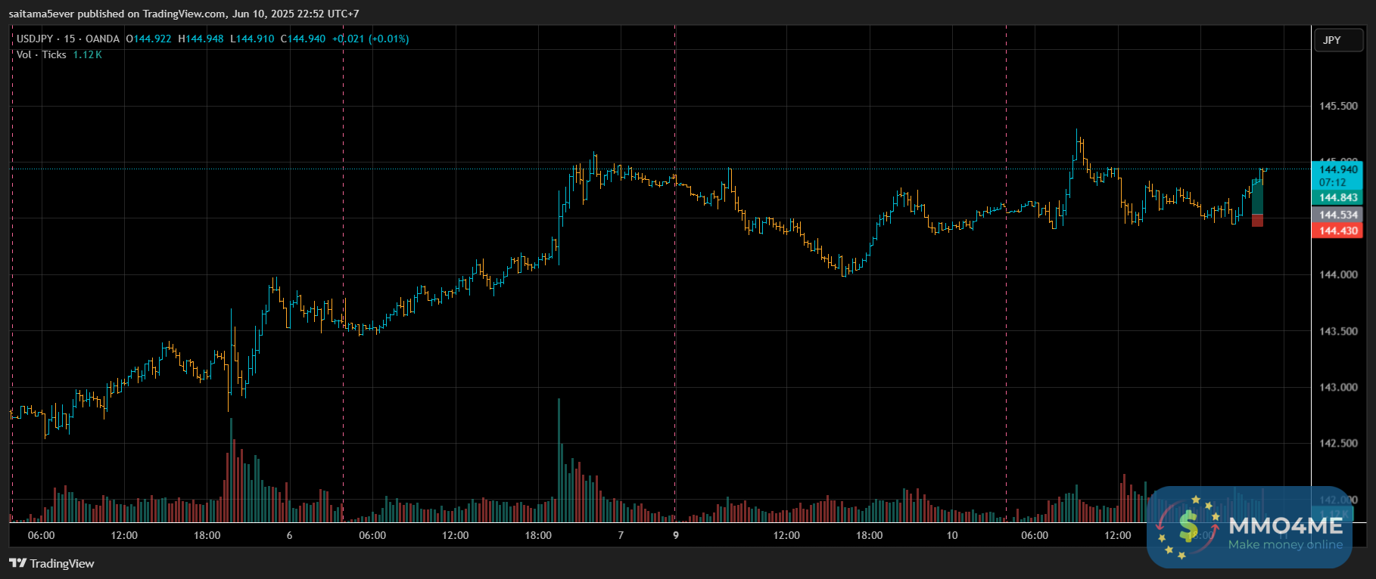This screenshot has width=1376, height=579.
Task: Click the 143.000 price axis label
Action: 1338,387
